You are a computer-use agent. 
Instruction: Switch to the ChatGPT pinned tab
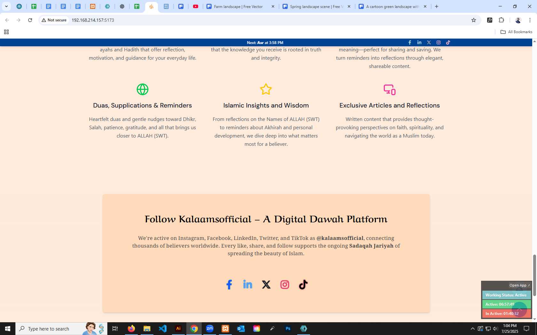[122, 6]
